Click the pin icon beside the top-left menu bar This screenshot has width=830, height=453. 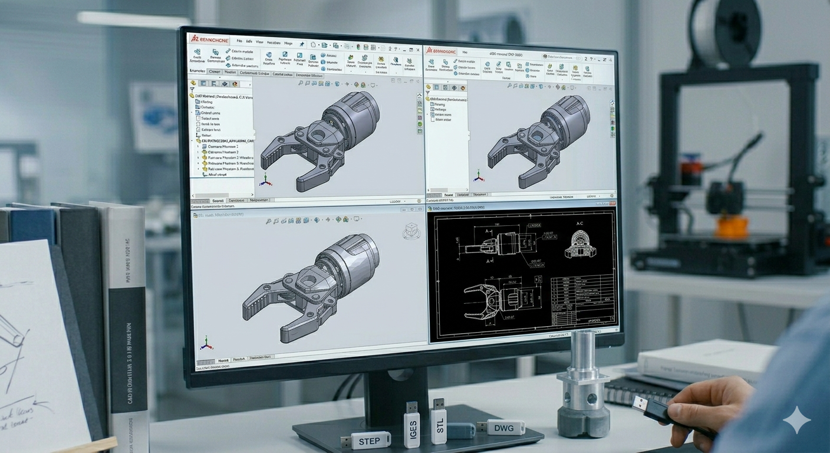click(x=302, y=44)
